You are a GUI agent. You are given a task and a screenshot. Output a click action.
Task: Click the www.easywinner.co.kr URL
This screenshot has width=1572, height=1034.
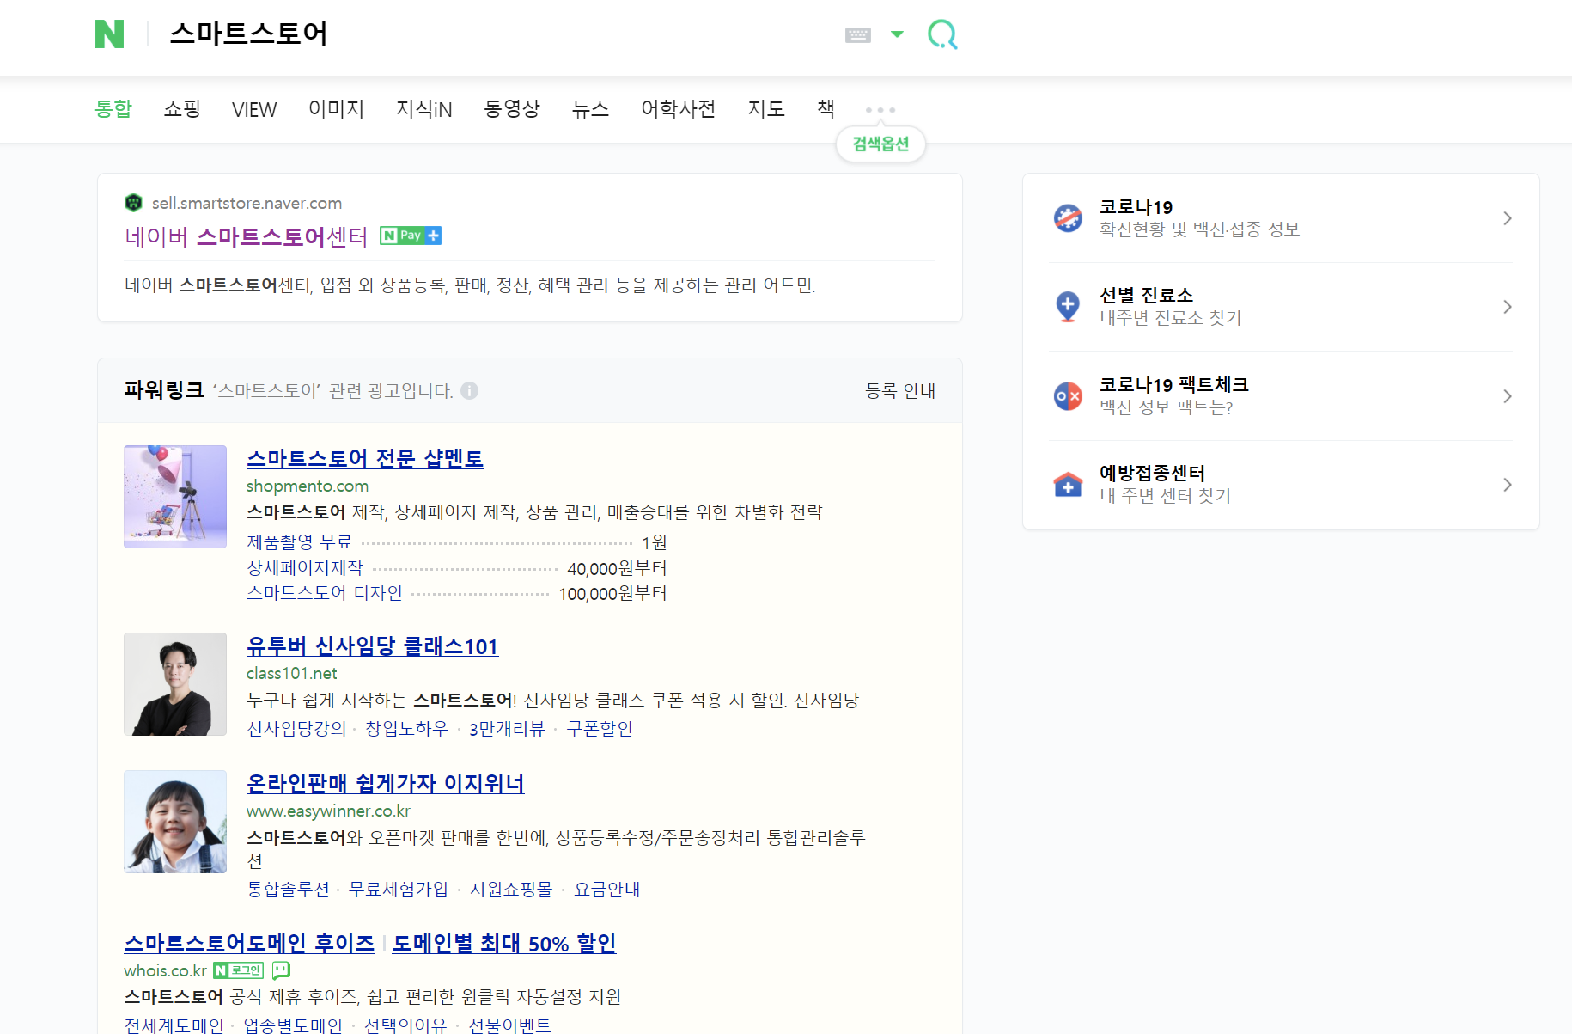329,811
